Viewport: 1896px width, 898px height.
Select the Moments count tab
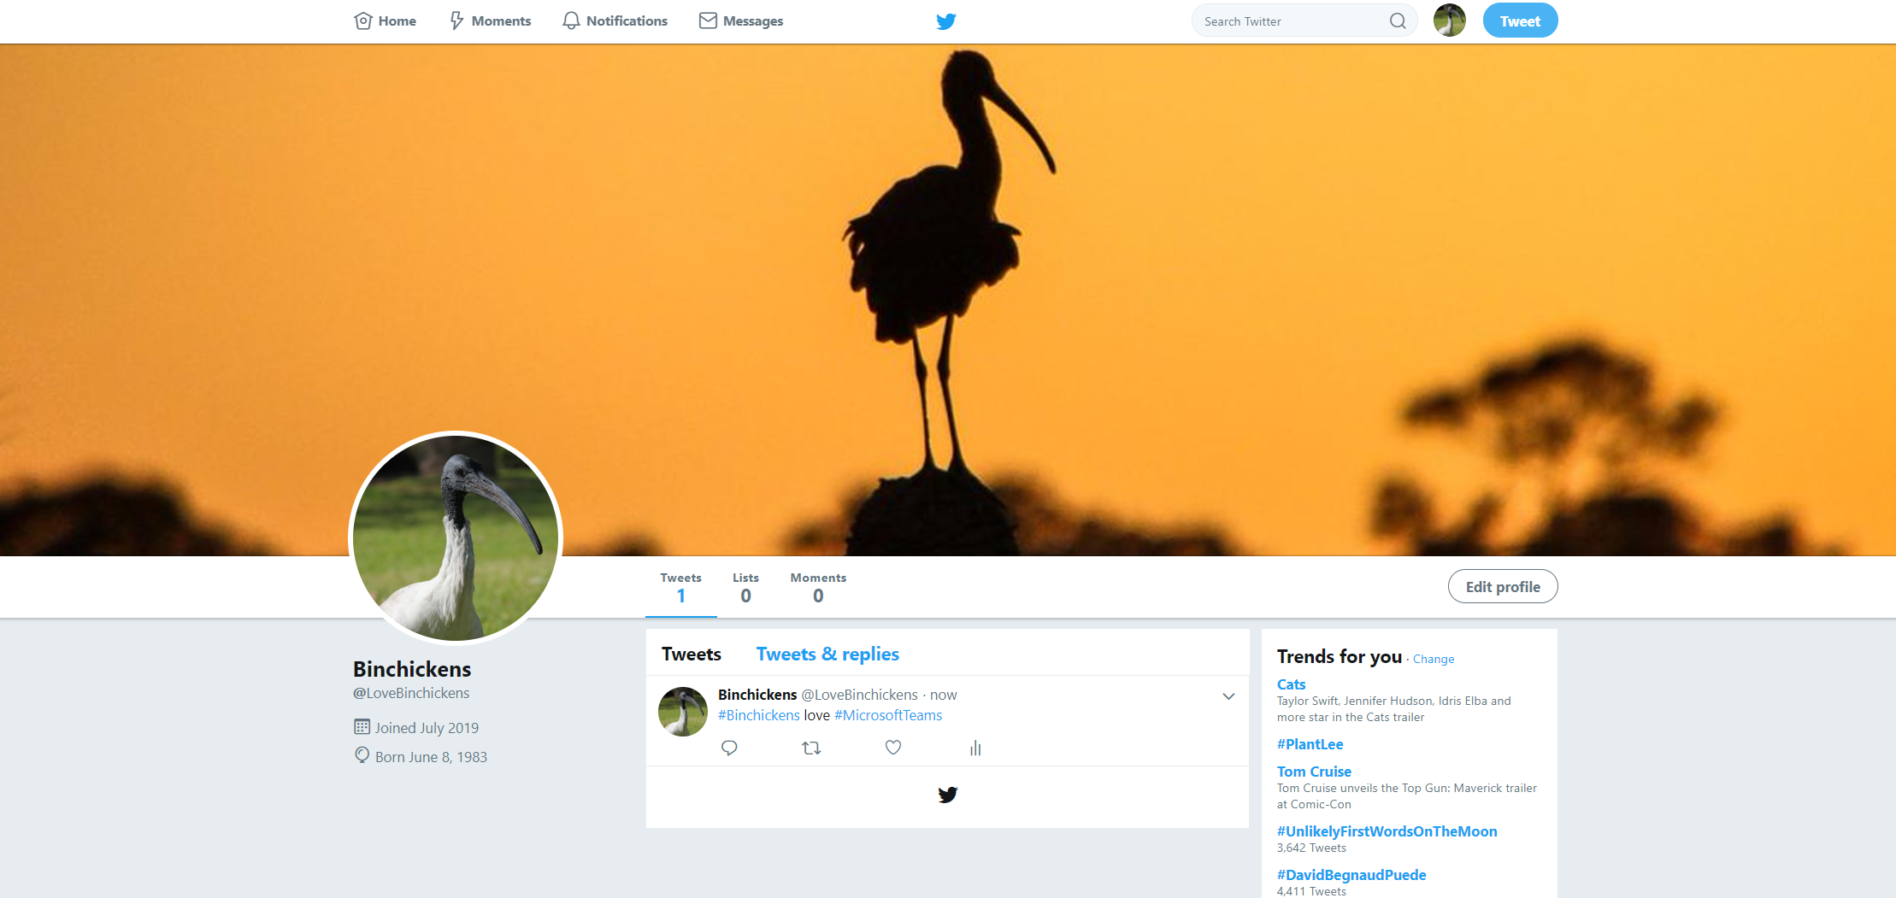[818, 588]
